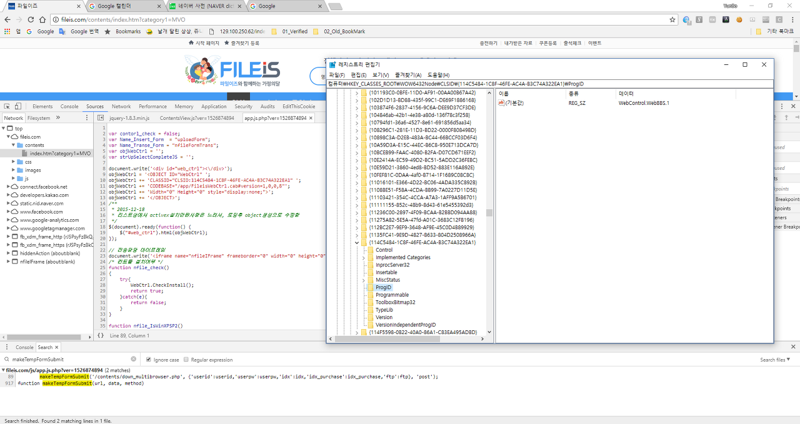Activate DevTools inspect element picker icon
Screen dimensions: 800x424
tap(6, 107)
